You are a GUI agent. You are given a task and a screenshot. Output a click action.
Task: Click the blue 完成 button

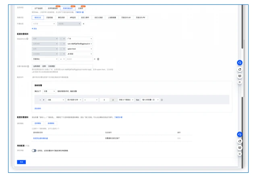click(21, 162)
